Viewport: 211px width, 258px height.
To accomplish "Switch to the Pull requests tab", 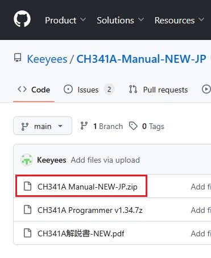I will pyautogui.click(x=159, y=90).
